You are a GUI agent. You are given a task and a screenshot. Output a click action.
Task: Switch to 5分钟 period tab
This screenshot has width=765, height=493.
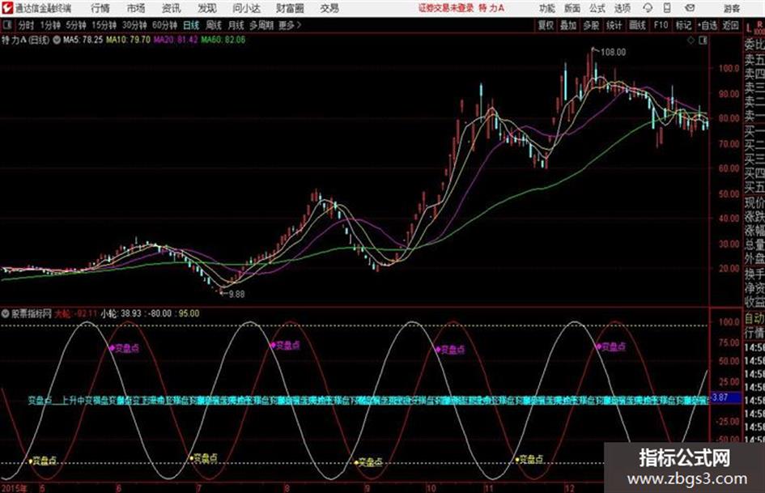click(76, 25)
